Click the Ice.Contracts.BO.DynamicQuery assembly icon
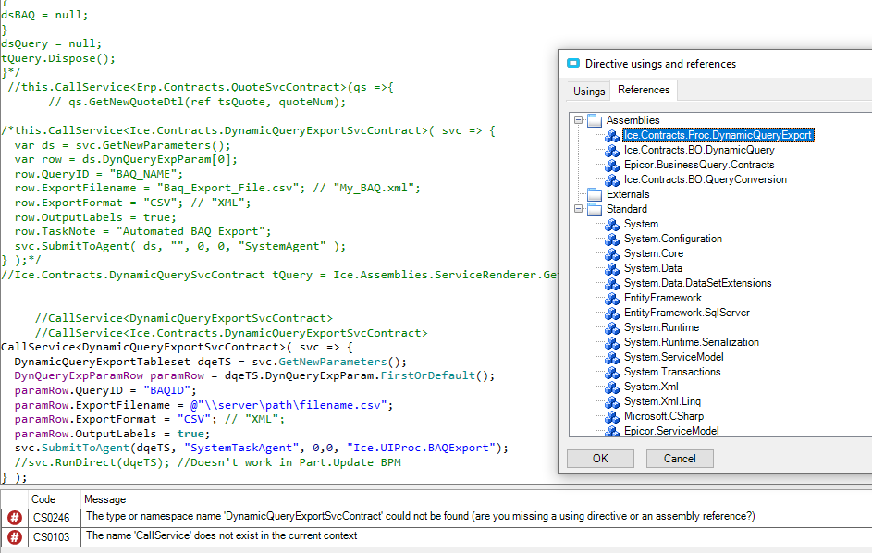Image resolution: width=872 pixels, height=553 pixels. [x=612, y=150]
